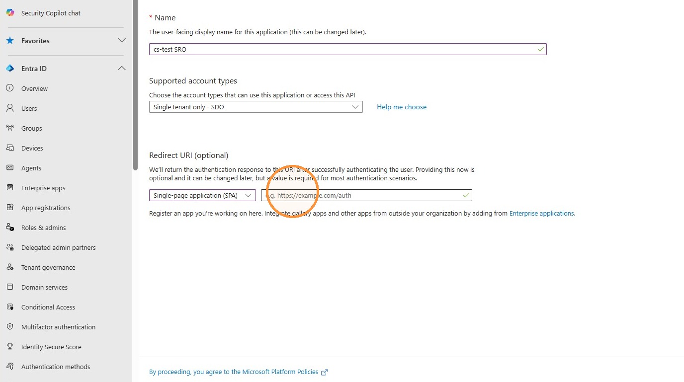Click the Favorites section label

pos(35,41)
